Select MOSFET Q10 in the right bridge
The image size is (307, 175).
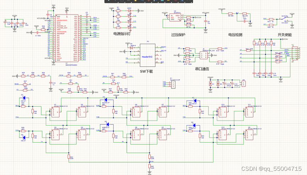[223, 135]
